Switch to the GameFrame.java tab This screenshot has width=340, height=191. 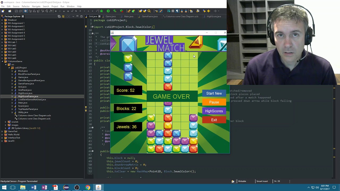coord(150,16)
